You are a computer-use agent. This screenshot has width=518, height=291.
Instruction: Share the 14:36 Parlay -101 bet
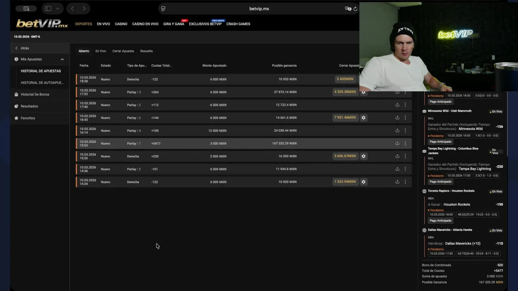pos(397,169)
